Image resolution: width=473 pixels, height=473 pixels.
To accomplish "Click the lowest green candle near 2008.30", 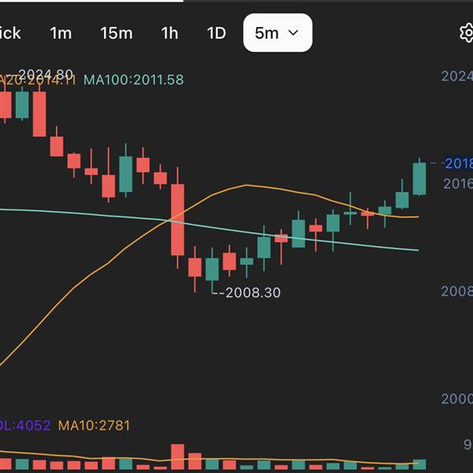I will coord(211,269).
